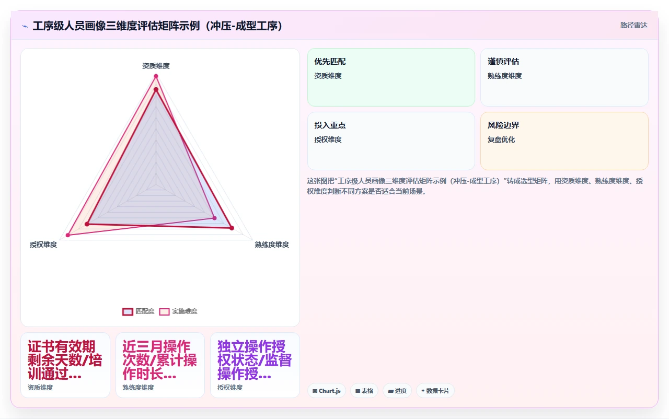Click the 路径雷达 label in header
Screen dimensions: 669x419
[633, 25]
